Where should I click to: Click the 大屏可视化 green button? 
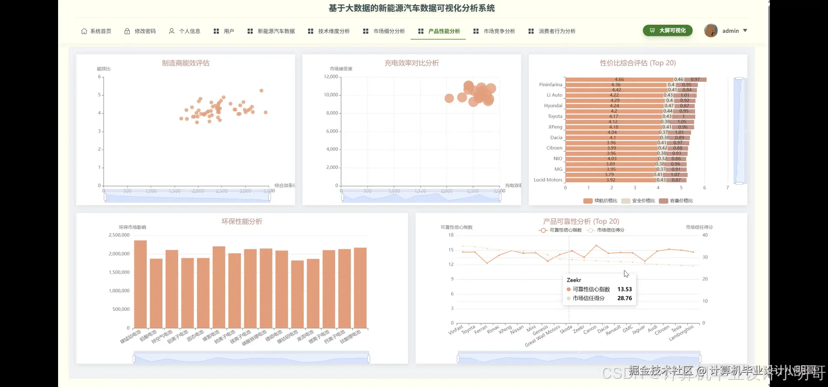point(668,30)
